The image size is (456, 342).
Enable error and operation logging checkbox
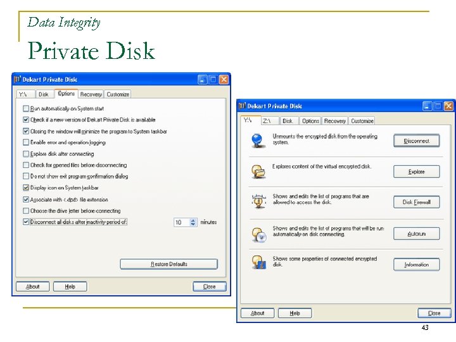point(26,142)
